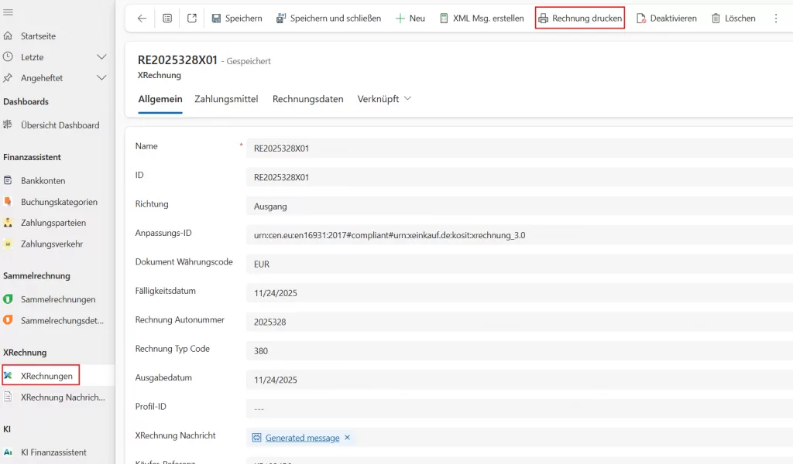Screen dimensions: 793x464
Task: Click Dokument Währungscode field EUR
Action: click(x=520, y=264)
